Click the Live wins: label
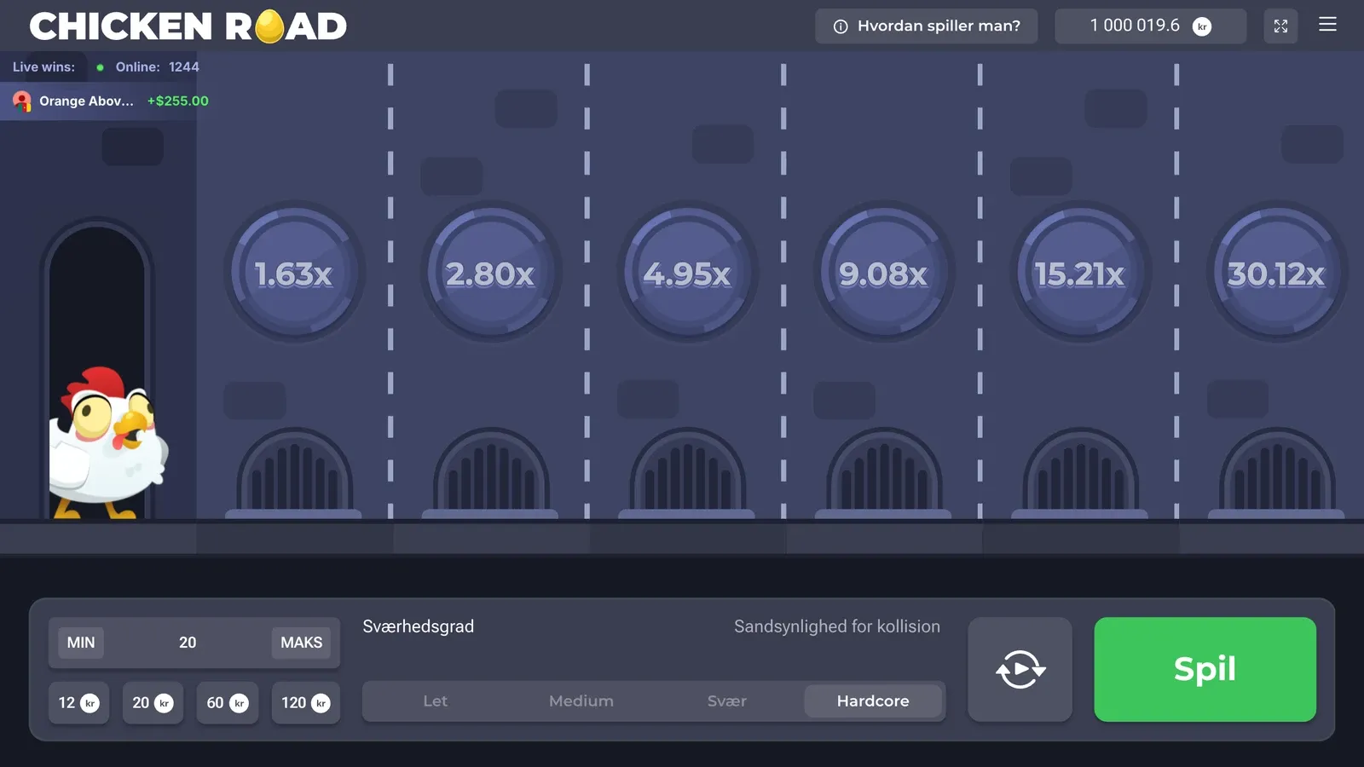 pos(43,67)
